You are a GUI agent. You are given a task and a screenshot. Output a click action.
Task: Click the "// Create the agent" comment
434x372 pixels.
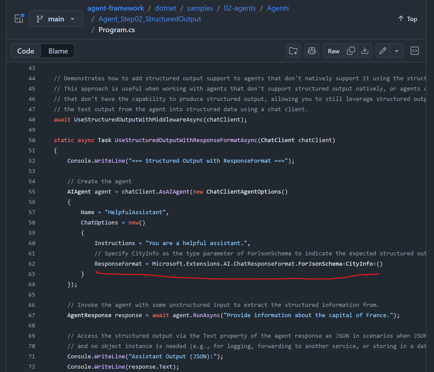tap(100, 181)
